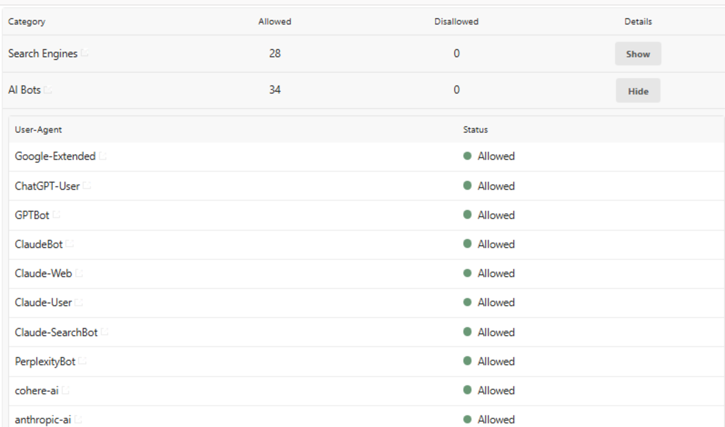Click Claude-Web user-agent name

[x=43, y=273]
